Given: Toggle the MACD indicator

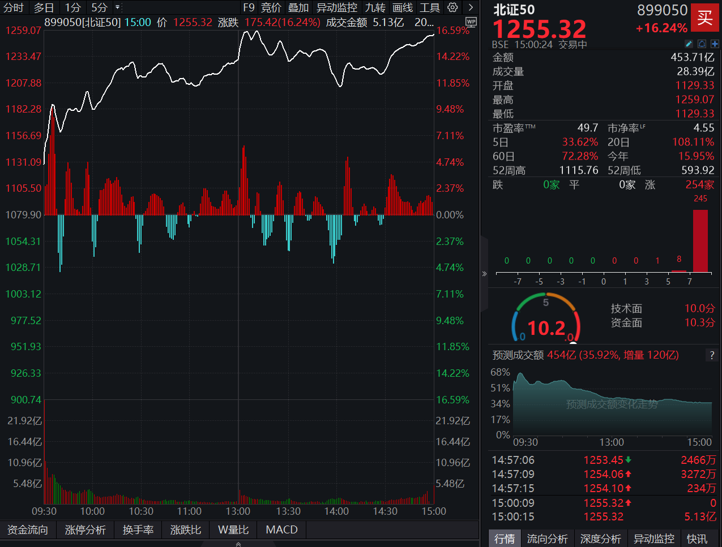Looking at the screenshot, I should click(281, 529).
